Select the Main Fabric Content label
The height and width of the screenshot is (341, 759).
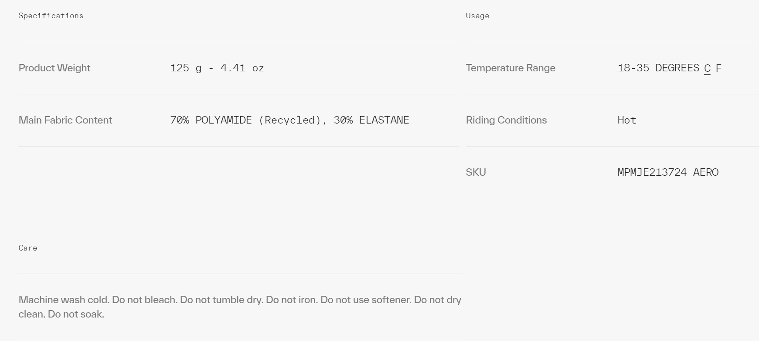65,120
